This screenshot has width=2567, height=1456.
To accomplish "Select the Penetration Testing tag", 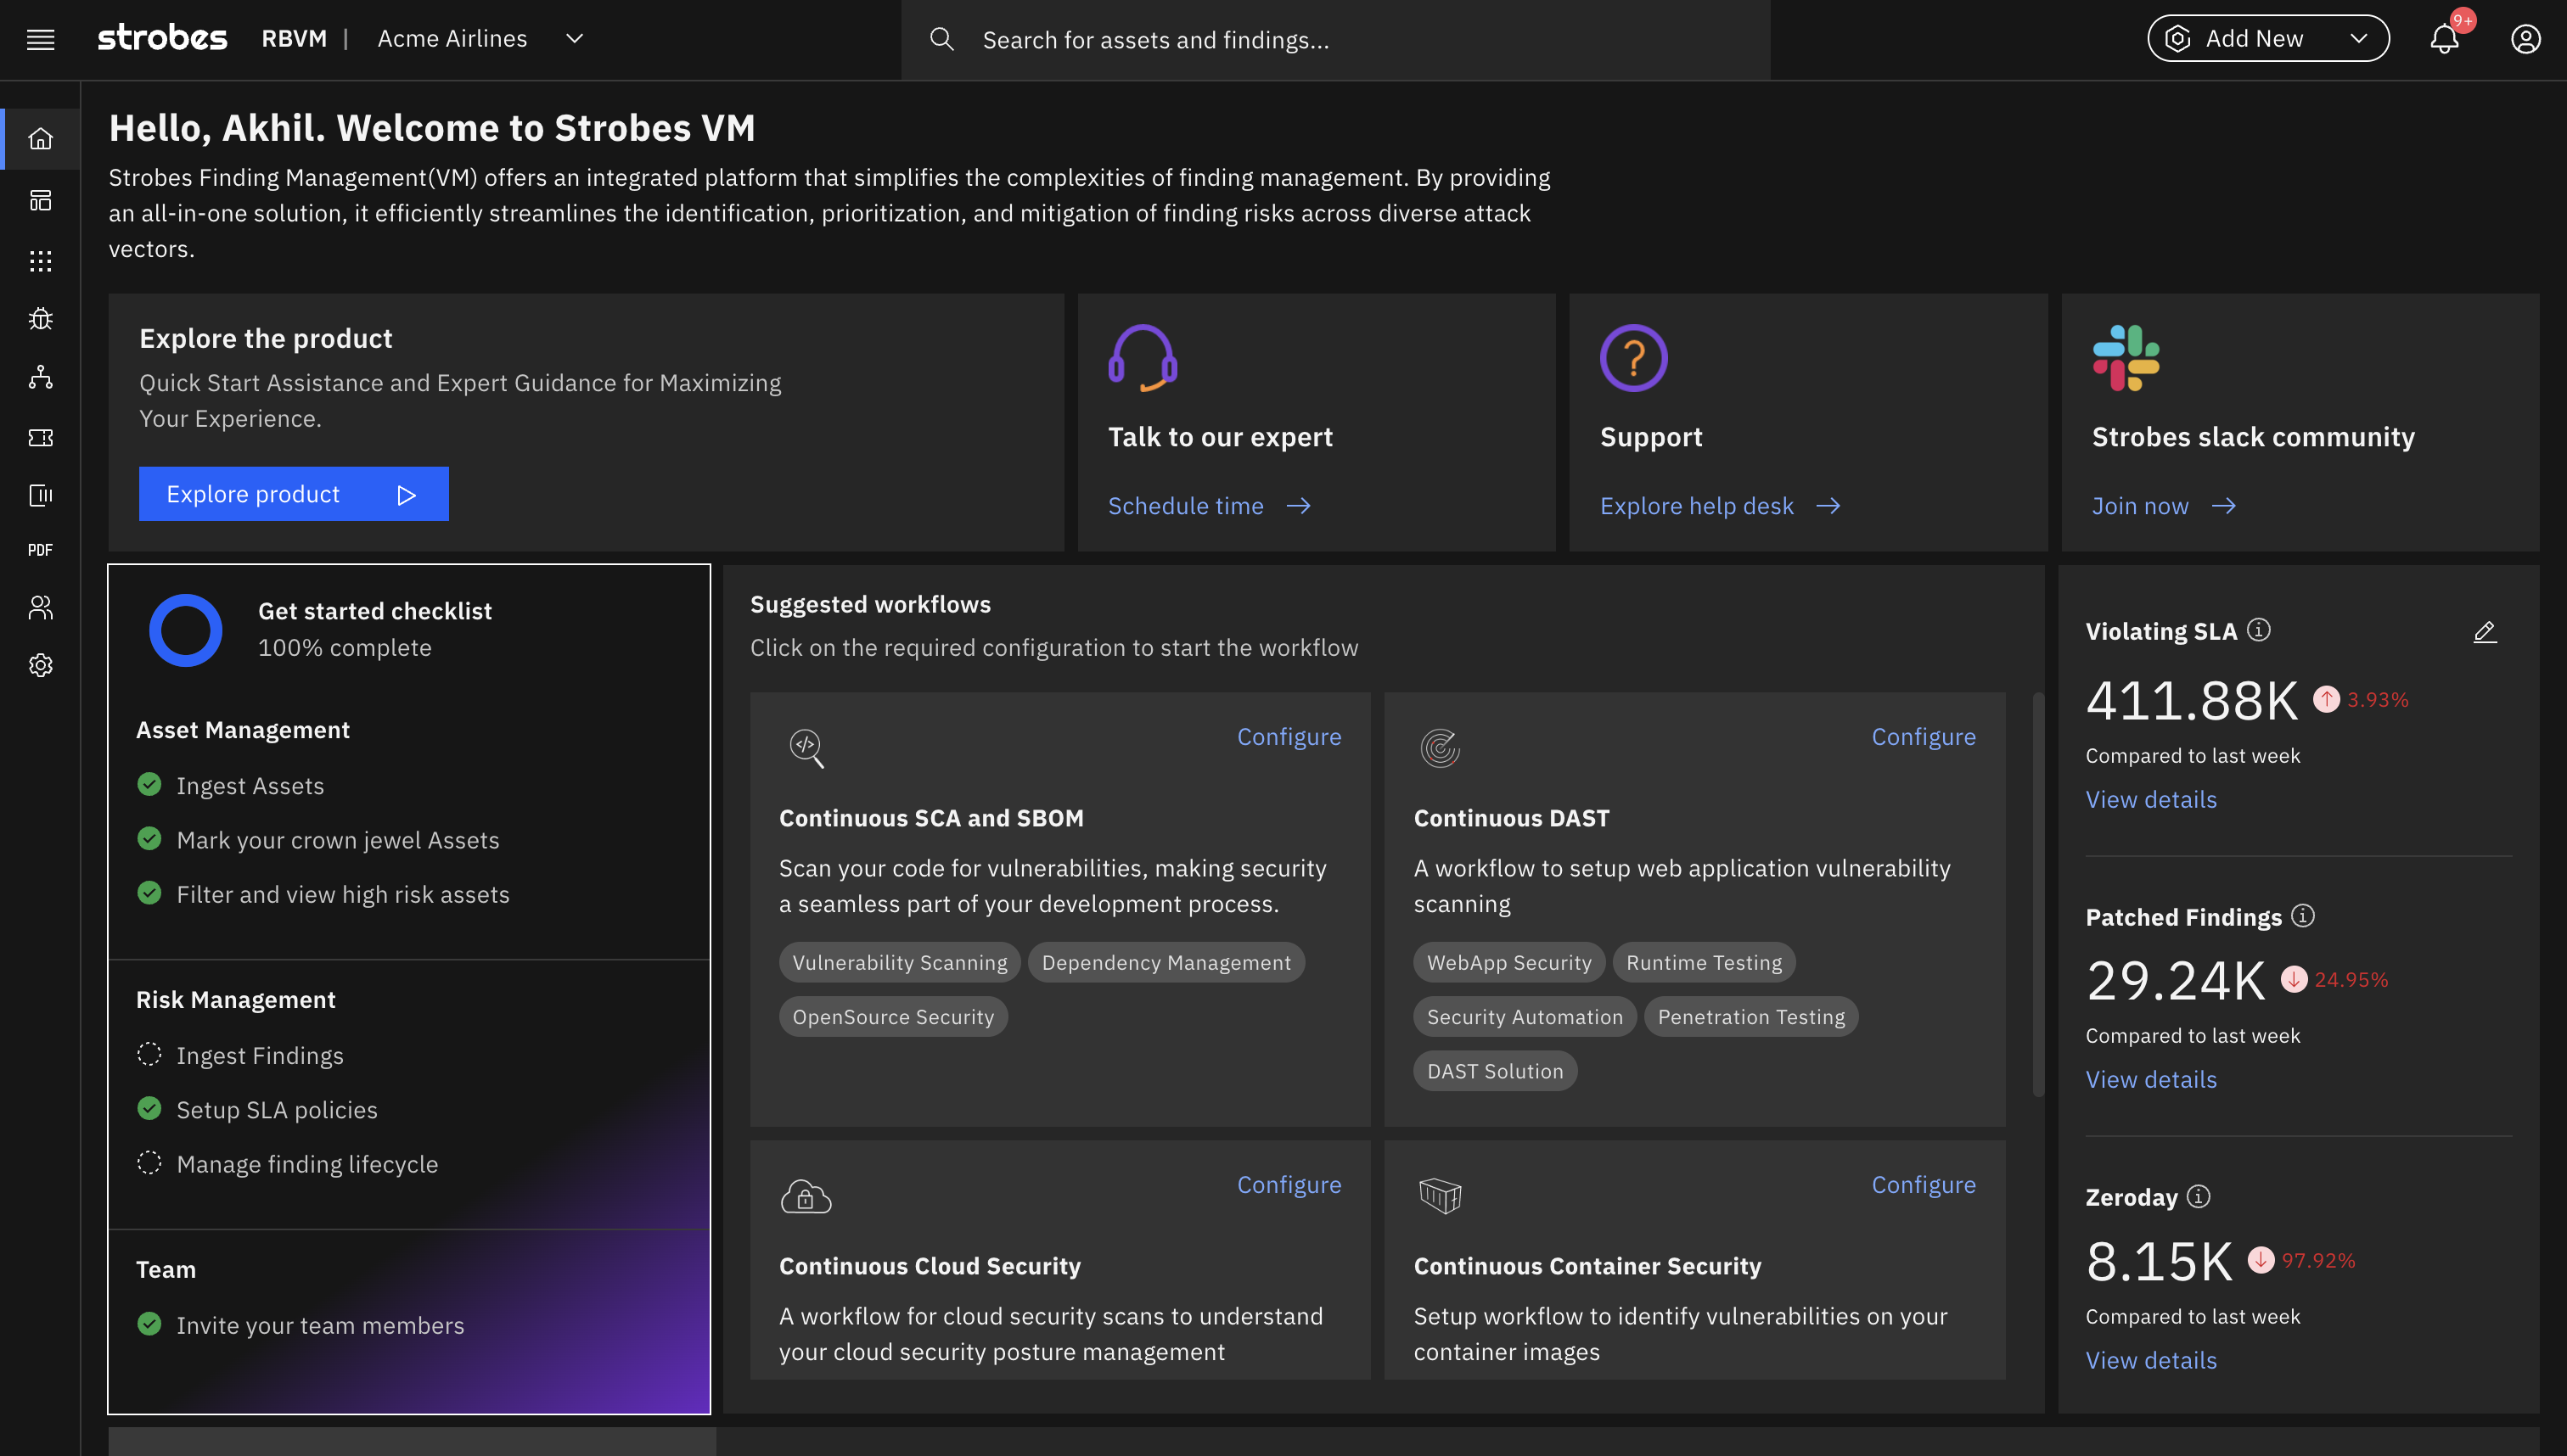I will [x=1750, y=1016].
